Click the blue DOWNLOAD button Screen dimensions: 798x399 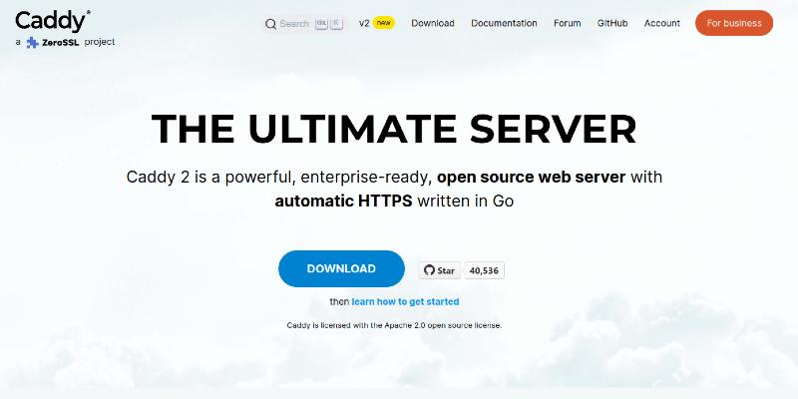coord(341,268)
